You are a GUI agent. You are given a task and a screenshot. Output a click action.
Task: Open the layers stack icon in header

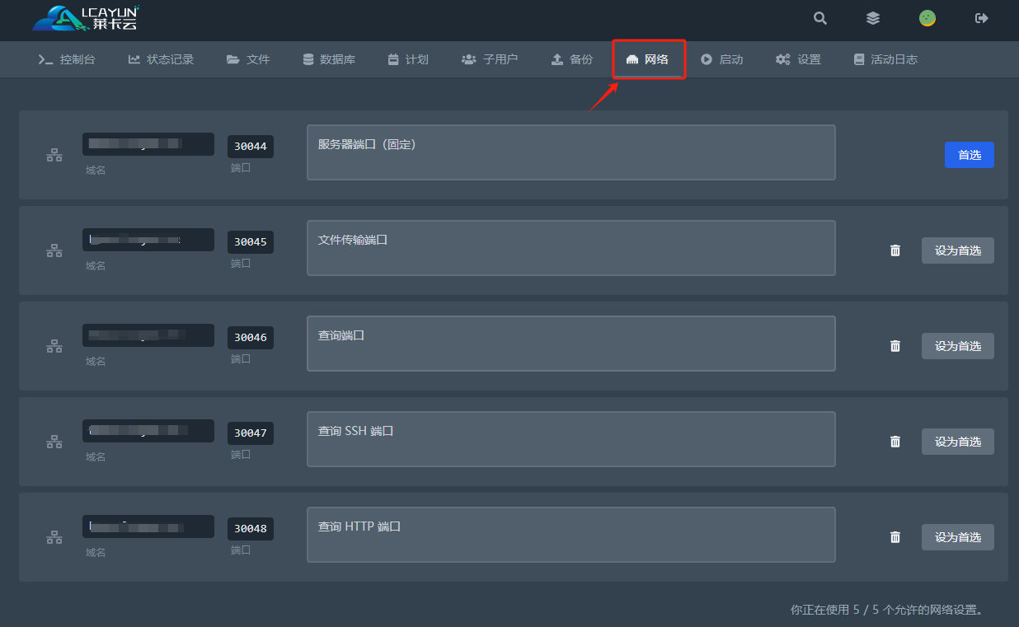point(873,18)
